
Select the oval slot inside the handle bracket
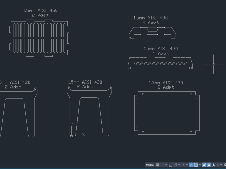click(x=152, y=30)
